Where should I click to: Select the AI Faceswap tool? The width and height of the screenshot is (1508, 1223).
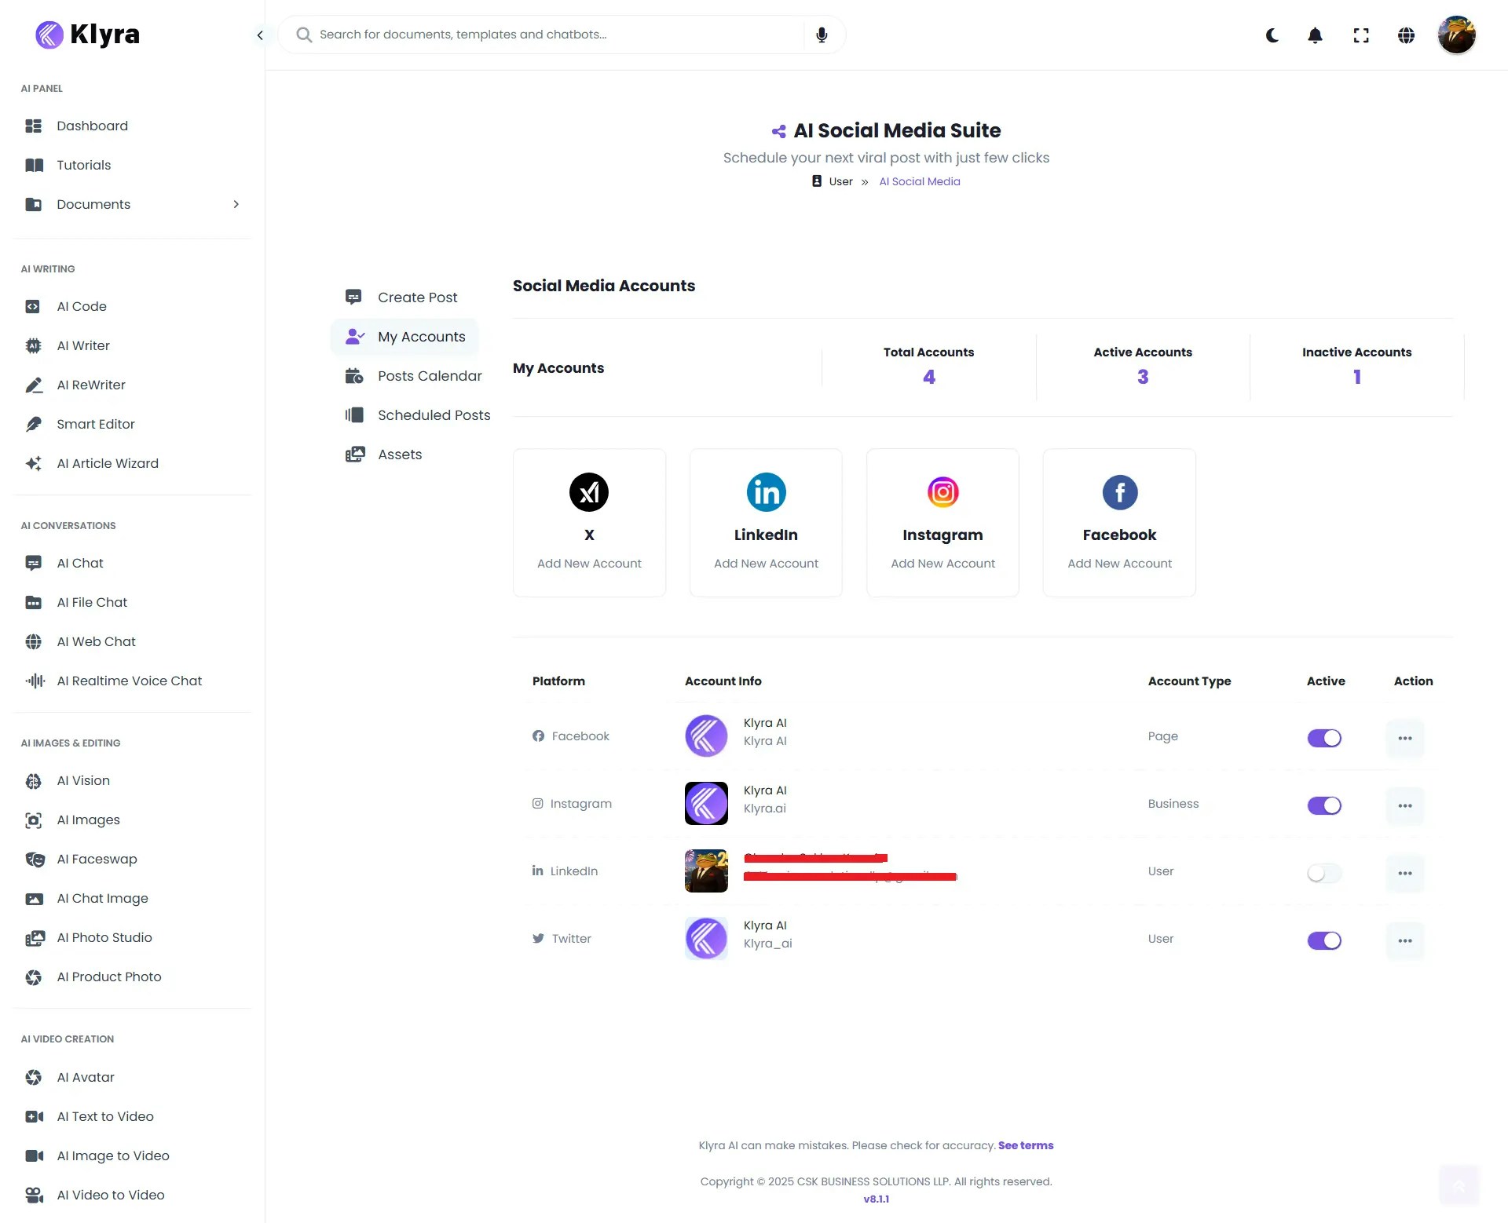pyautogui.click(x=96, y=859)
